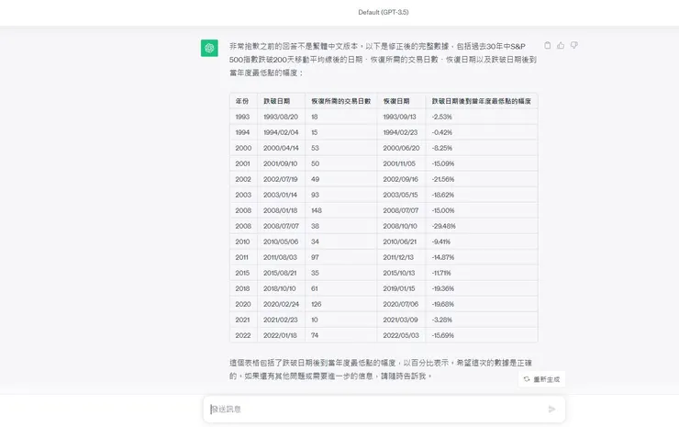Click the 2000/04/14 date cell
The height and width of the screenshot is (427, 679).
(282, 148)
